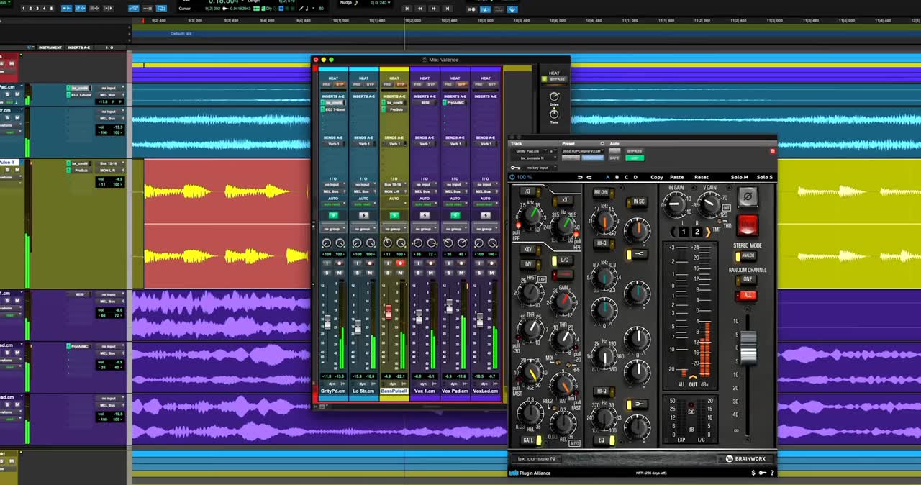Image resolution: width=921 pixels, height=485 pixels.
Task: Click the phase invert button in bx_console
Action: (748, 196)
